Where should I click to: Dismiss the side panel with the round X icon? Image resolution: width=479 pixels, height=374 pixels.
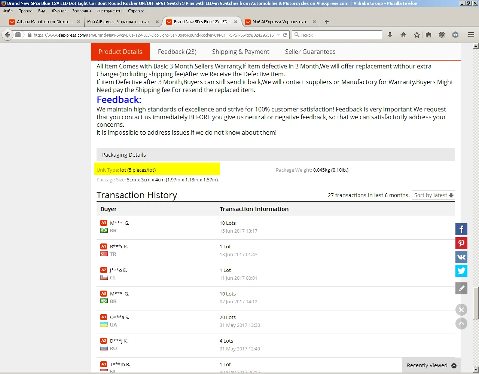461,310
